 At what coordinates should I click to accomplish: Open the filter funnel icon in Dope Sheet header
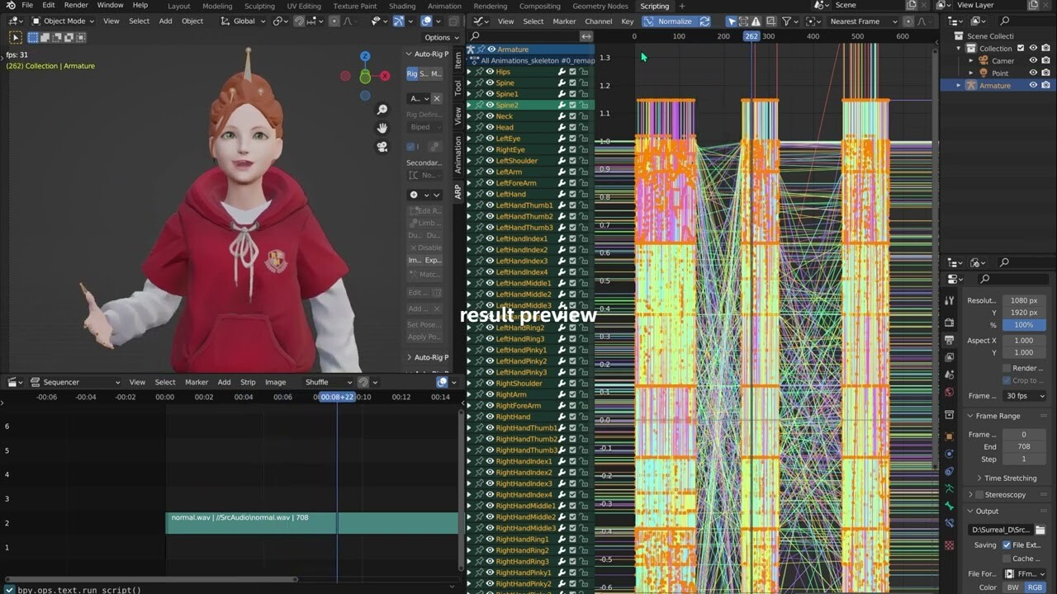pos(787,21)
